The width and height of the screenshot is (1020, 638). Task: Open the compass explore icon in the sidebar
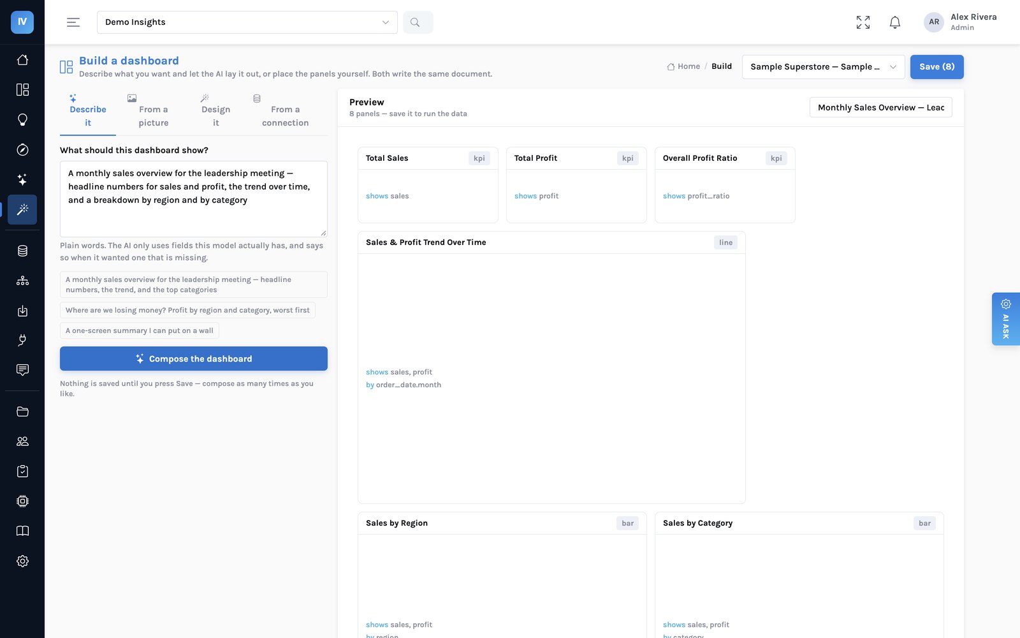tap(22, 149)
